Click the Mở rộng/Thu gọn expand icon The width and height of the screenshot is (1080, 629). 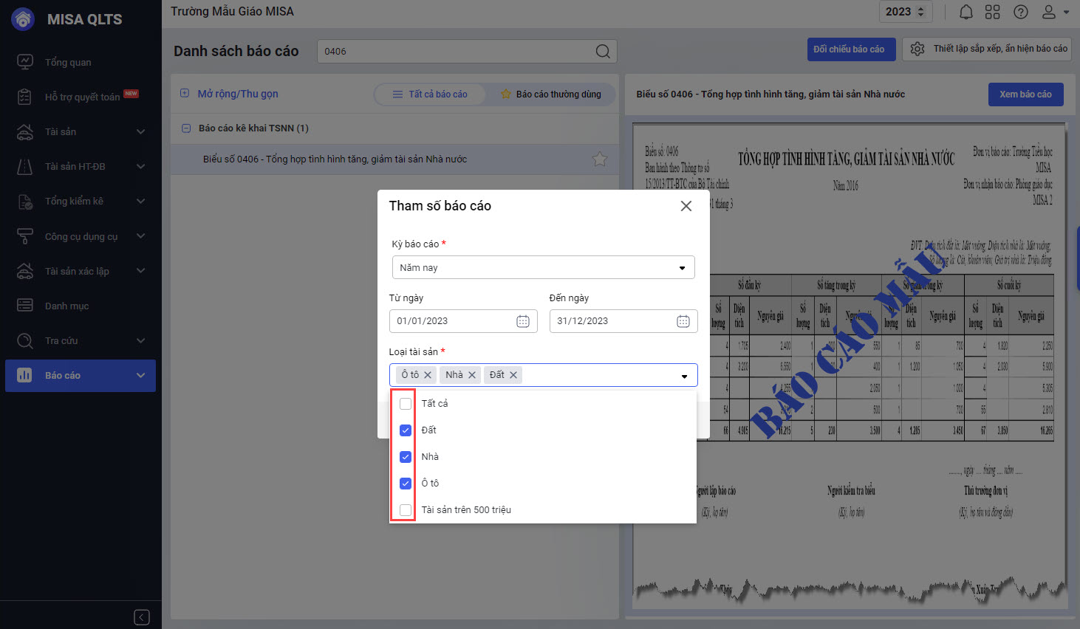click(185, 93)
